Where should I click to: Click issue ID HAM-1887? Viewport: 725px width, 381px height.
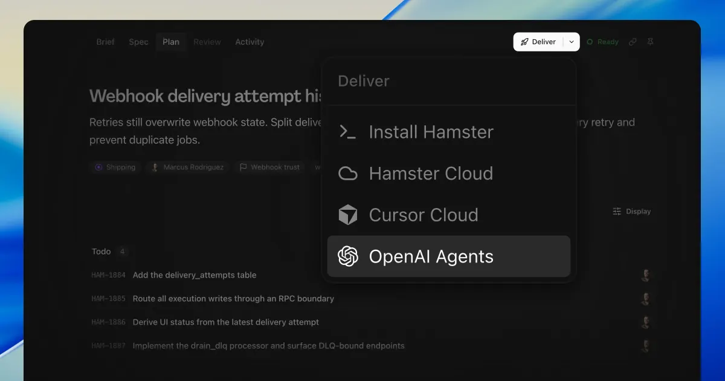108,346
